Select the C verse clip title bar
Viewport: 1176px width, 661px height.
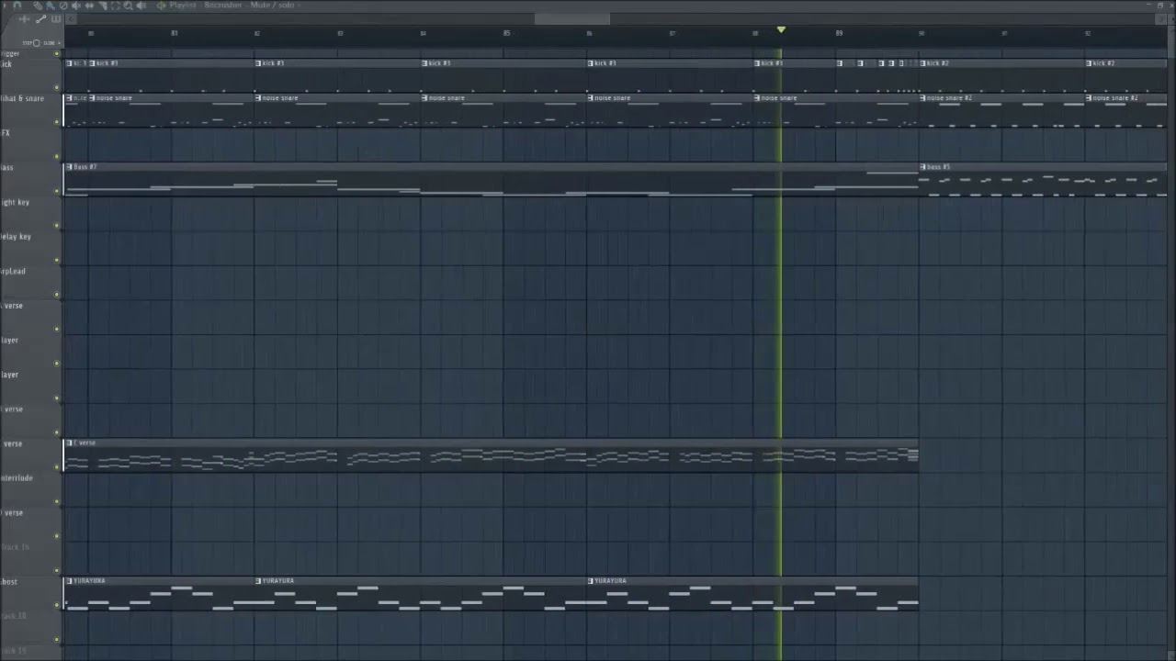click(x=492, y=443)
